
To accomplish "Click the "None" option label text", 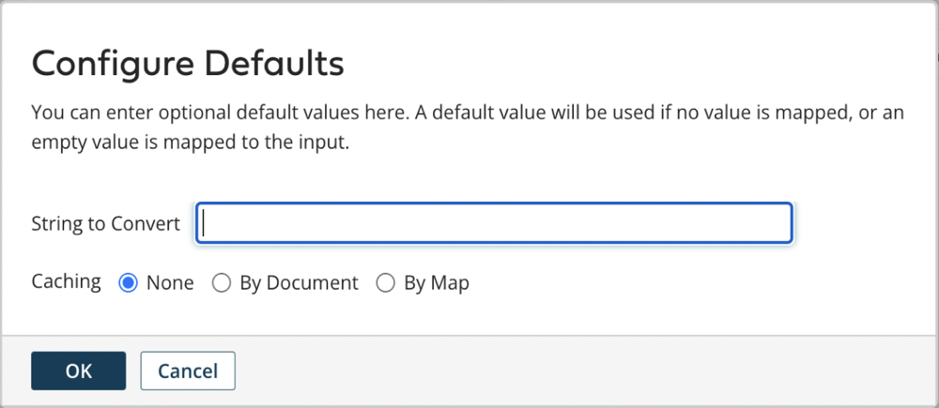I will point(170,282).
